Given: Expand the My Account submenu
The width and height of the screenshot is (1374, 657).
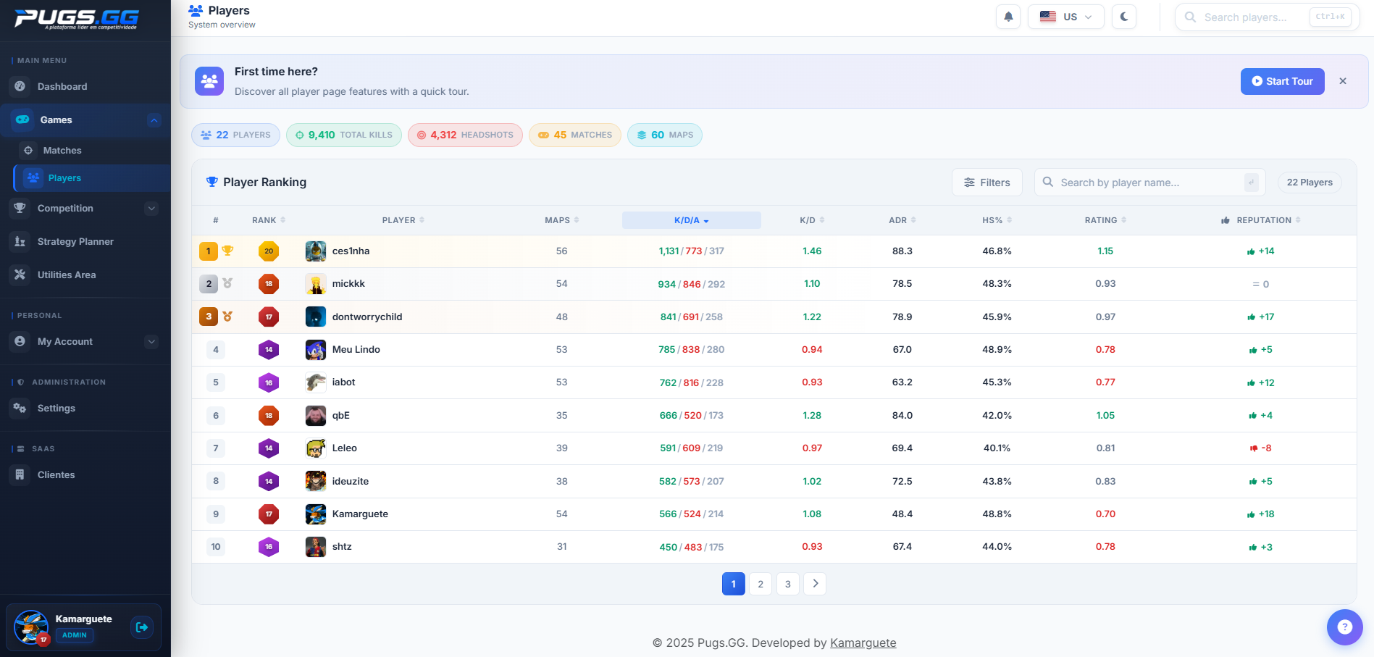Looking at the screenshot, I should [x=151, y=342].
